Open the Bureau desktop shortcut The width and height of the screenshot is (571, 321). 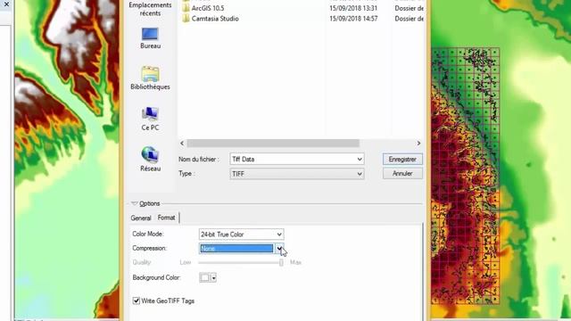[x=150, y=37]
